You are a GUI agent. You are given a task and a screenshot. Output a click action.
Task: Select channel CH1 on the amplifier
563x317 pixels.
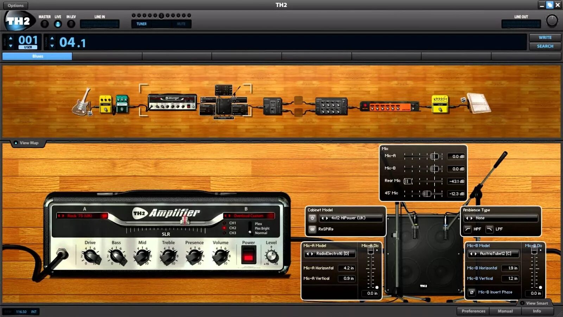tap(224, 223)
